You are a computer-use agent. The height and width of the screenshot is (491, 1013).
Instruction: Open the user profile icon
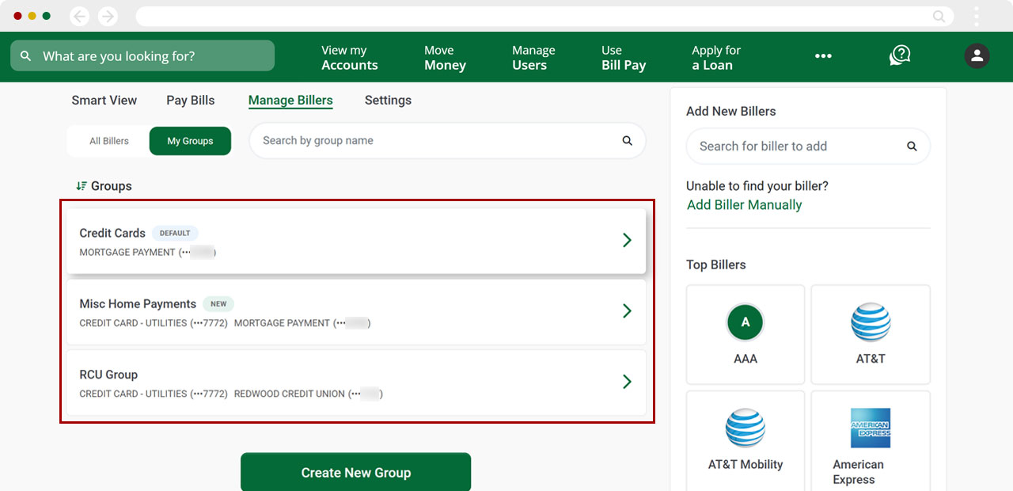click(x=977, y=56)
